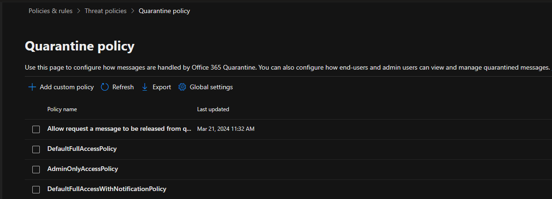The width and height of the screenshot is (552, 199).
Task: Click the Refresh text label
Action: (x=123, y=87)
